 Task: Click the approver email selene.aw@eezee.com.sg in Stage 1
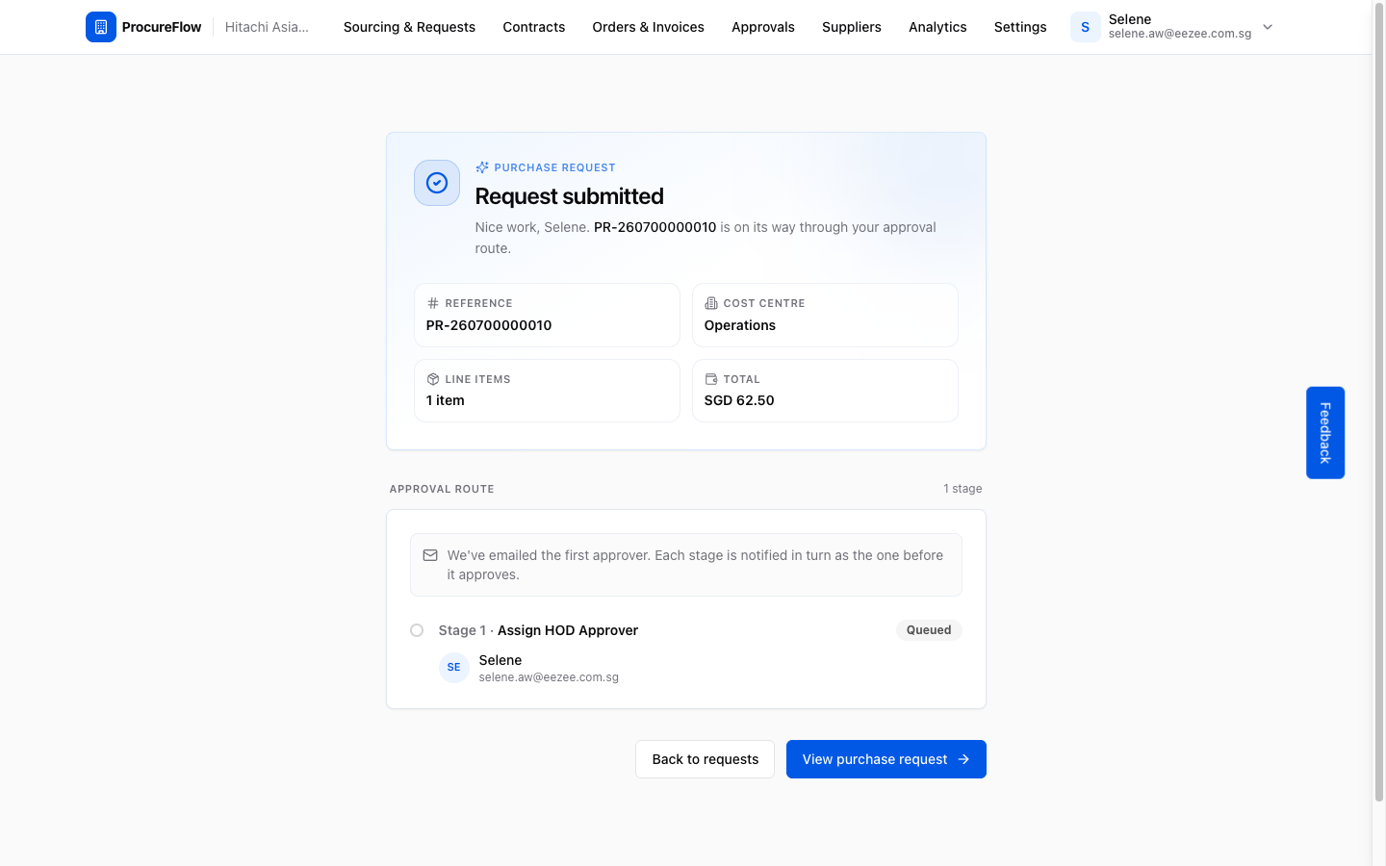[549, 677]
